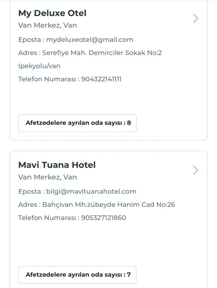Open My Deluxe Otel details chevron

click(196, 19)
